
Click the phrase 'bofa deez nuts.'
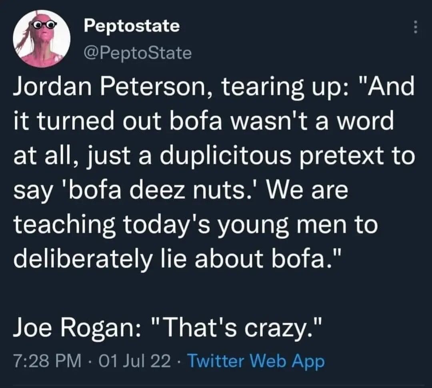(x=152, y=190)
